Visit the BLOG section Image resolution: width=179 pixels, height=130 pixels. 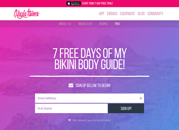click(141, 14)
